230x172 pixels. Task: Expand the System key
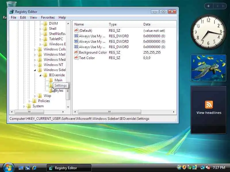pos(24,106)
